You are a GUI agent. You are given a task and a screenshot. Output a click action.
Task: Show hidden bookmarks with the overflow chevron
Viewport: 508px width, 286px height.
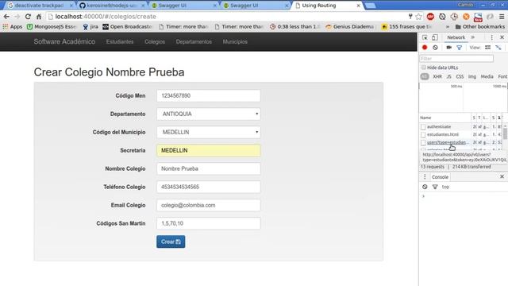[448, 26]
